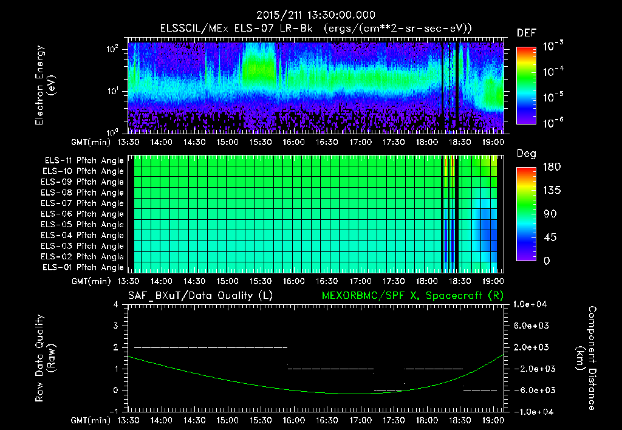The image size is (622, 430).
Task: Click the 10^-6 value on DEF scale
Action: click(553, 123)
